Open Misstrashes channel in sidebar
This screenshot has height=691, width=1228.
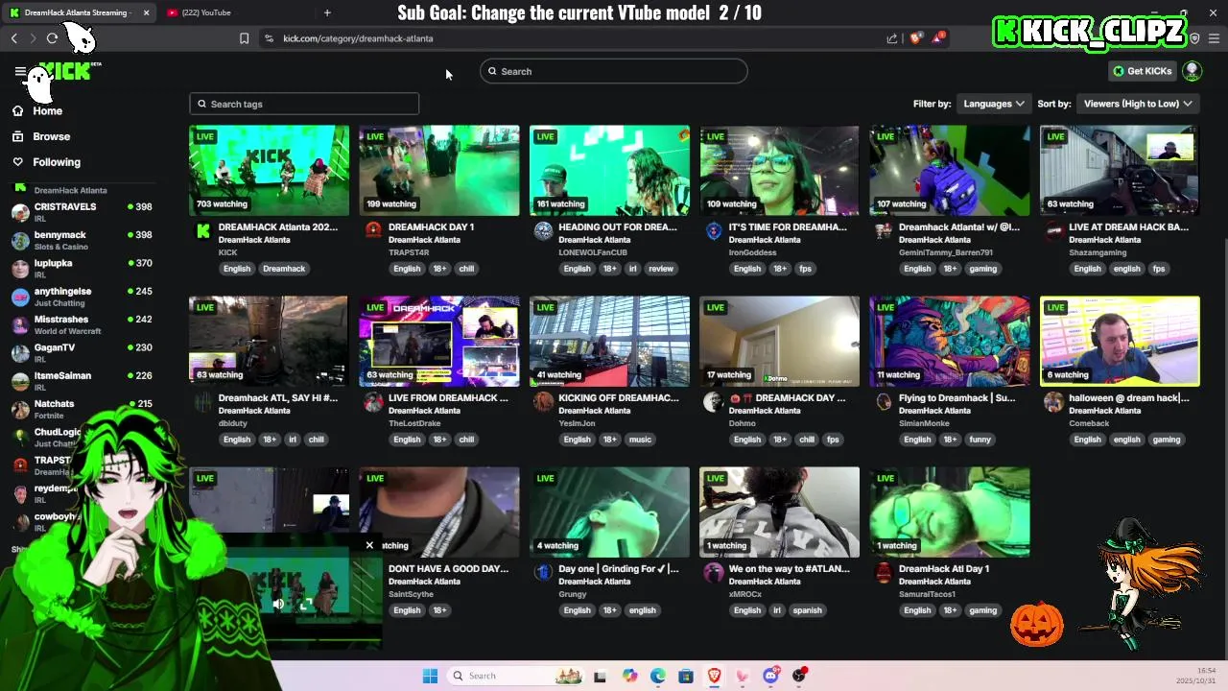(82, 324)
